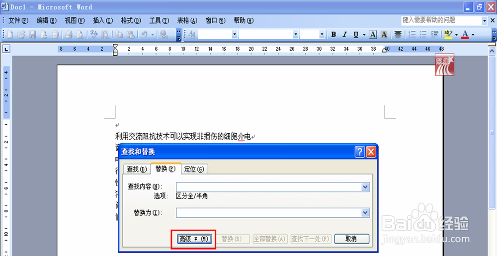Open the 帮助(H) menu
This screenshot has height=256, width=497.
tap(244, 21)
